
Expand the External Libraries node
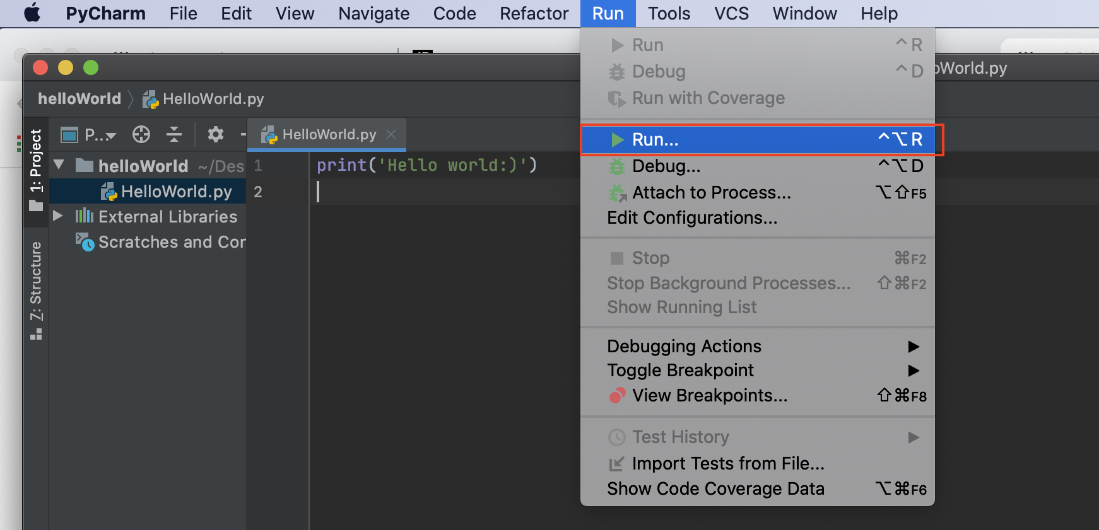(x=58, y=216)
